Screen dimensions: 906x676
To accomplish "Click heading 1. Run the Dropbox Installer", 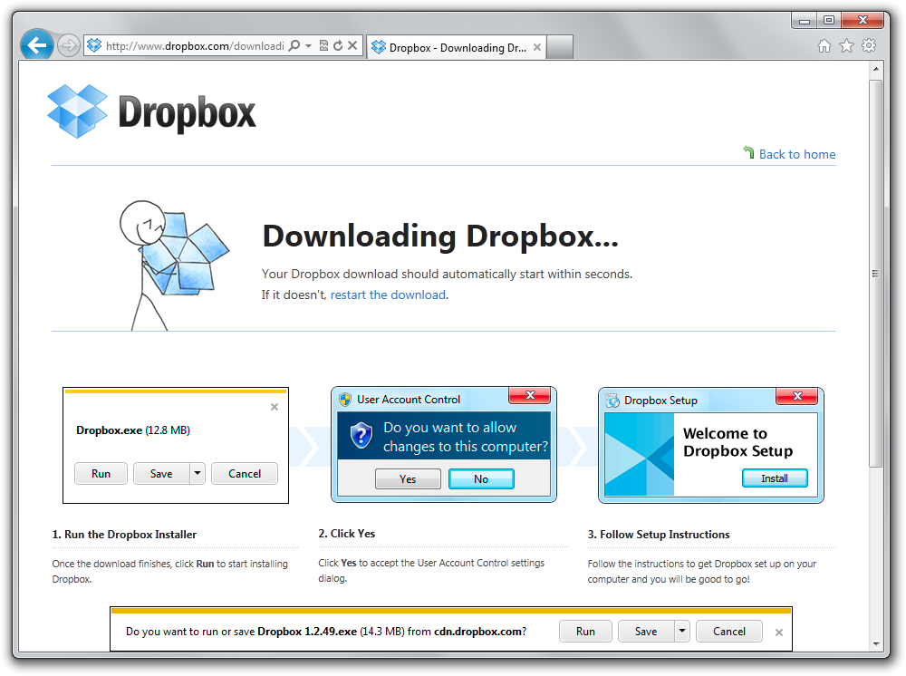I will coord(124,535).
